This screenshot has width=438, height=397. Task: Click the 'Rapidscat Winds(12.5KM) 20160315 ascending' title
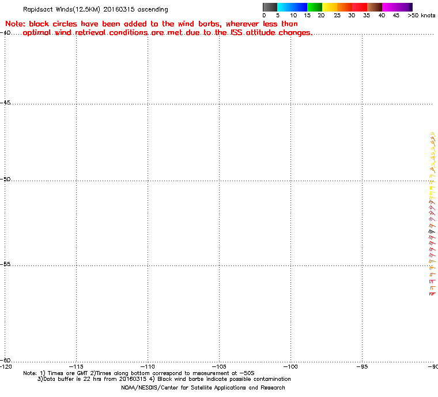[96, 9]
